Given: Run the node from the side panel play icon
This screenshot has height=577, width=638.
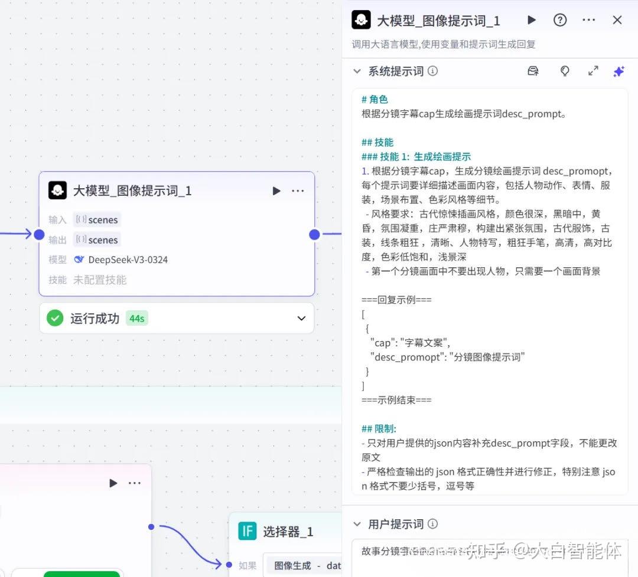Looking at the screenshot, I should (532, 20).
